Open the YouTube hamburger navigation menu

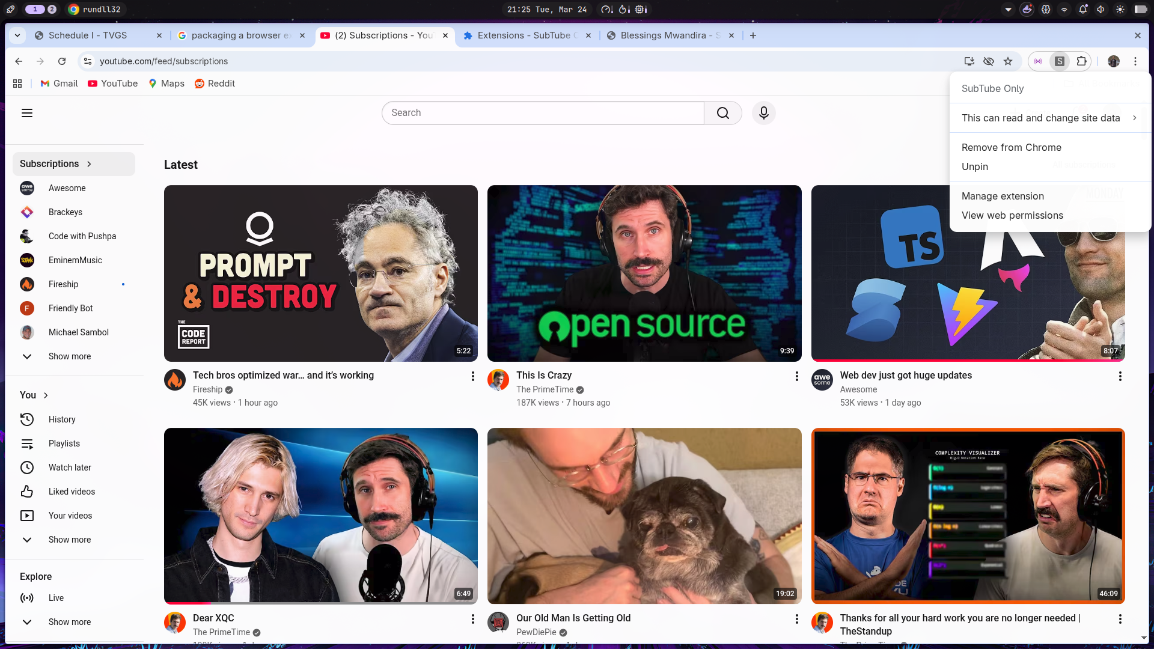(27, 113)
